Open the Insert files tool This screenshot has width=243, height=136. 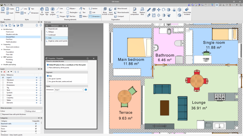pos(47,11)
